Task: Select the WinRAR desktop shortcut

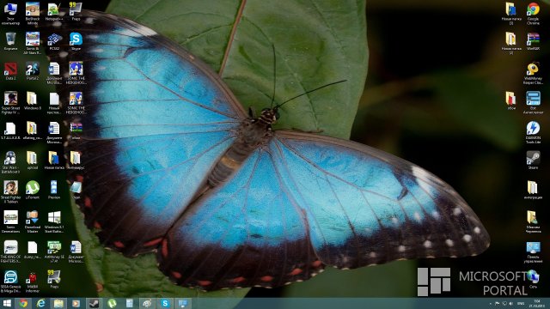Action: coord(533,42)
